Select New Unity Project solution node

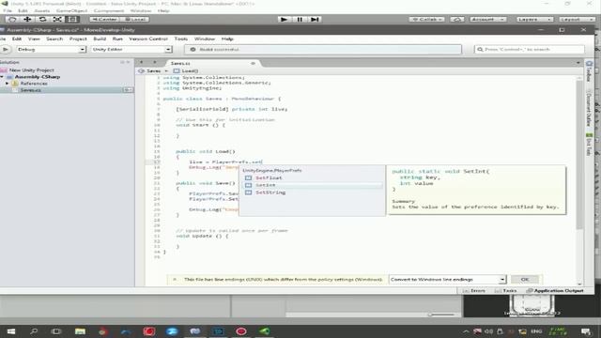pos(31,70)
